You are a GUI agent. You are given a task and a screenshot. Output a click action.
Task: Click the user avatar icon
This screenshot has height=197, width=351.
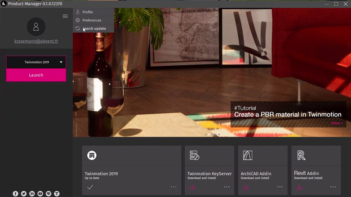click(x=36, y=27)
